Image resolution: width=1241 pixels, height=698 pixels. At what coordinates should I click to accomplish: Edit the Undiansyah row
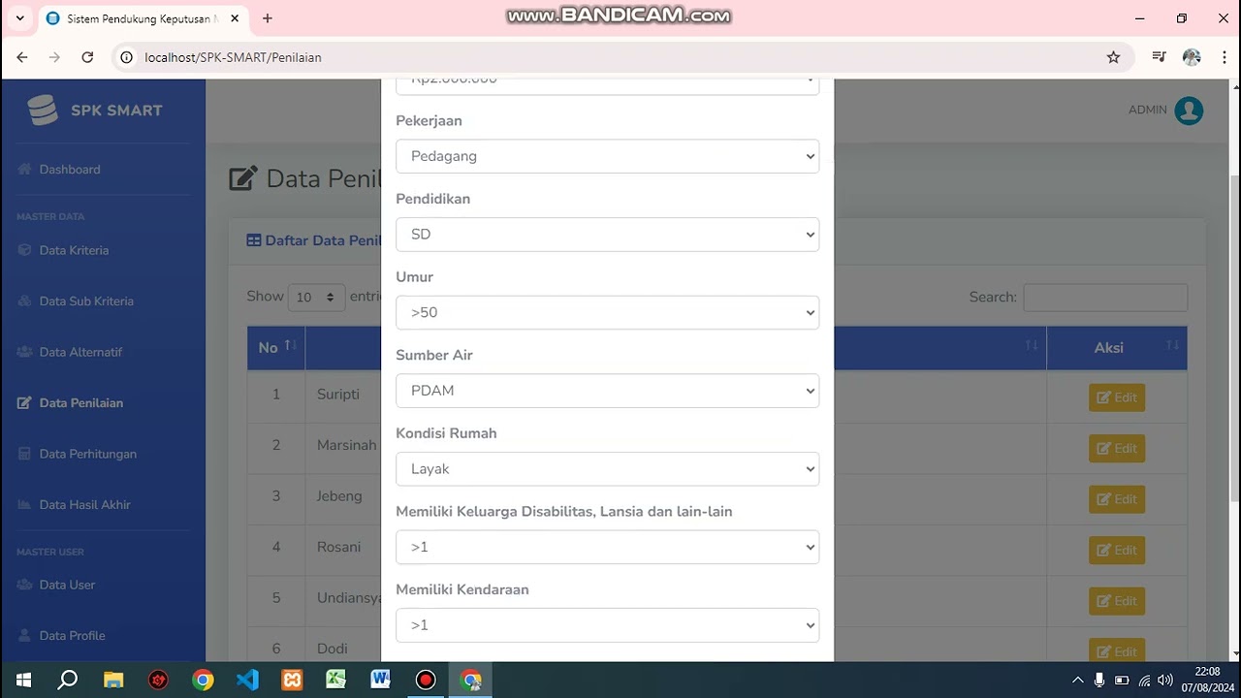click(x=1117, y=601)
